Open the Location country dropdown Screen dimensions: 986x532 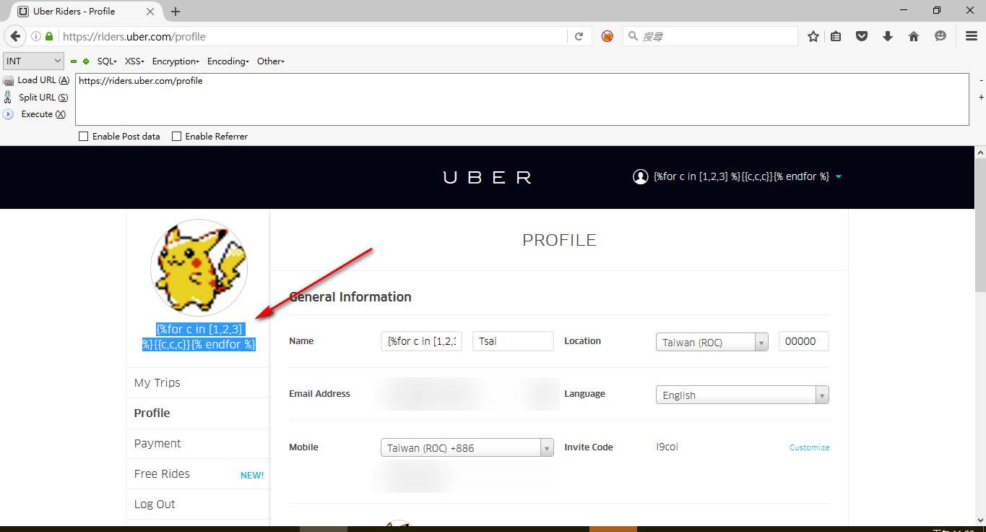[711, 342]
